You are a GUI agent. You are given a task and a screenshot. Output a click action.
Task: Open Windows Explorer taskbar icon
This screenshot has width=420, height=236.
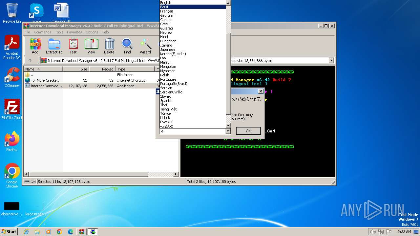coord(37,232)
